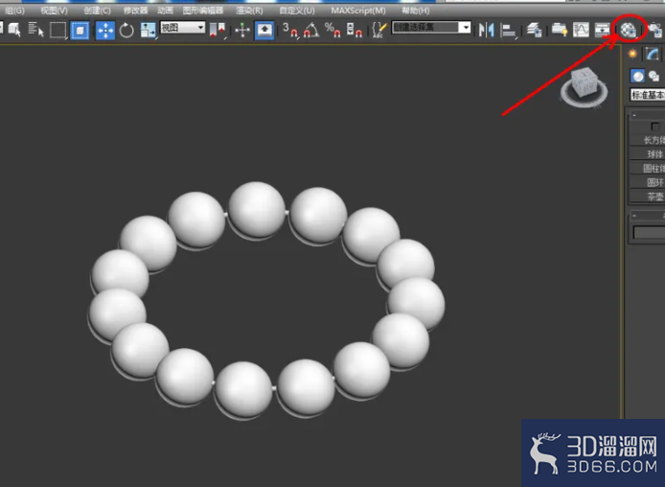Toggle Angle Snap

click(311, 30)
